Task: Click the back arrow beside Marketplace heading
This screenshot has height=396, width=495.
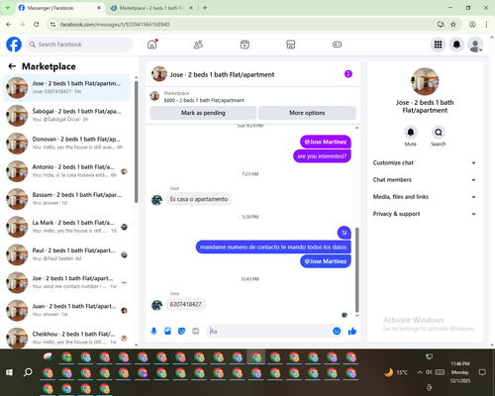Action: tap(12, 66)
